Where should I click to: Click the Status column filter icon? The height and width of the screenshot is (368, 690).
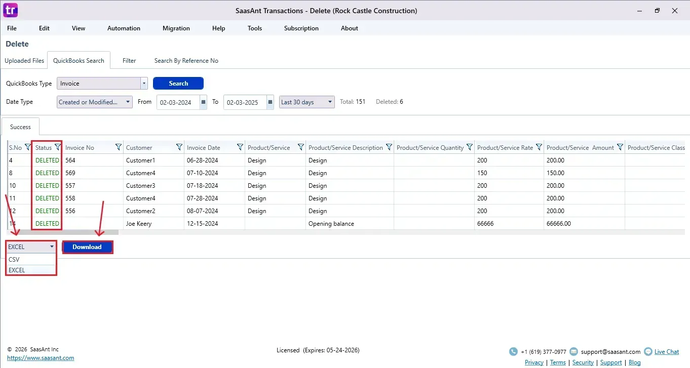pyautogui.click(x=57, y=147)
